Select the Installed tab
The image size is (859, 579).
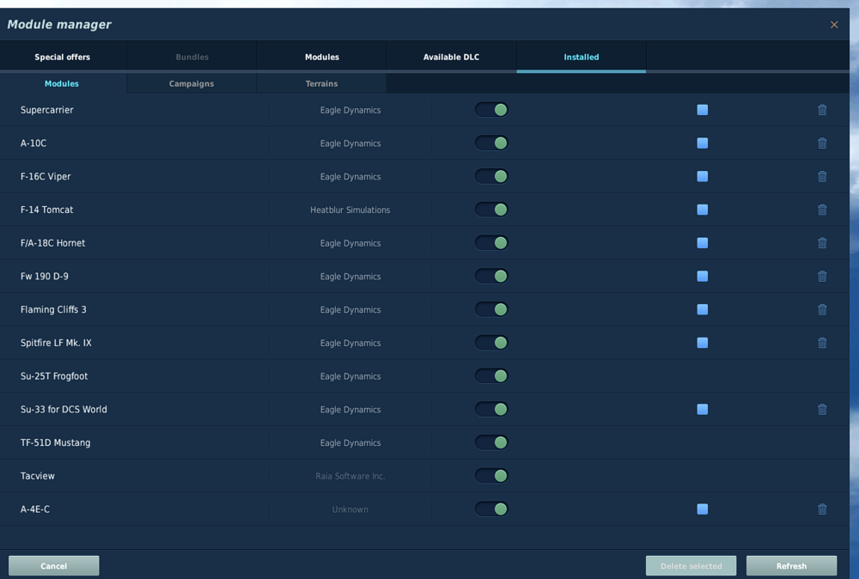pos(582,57)
